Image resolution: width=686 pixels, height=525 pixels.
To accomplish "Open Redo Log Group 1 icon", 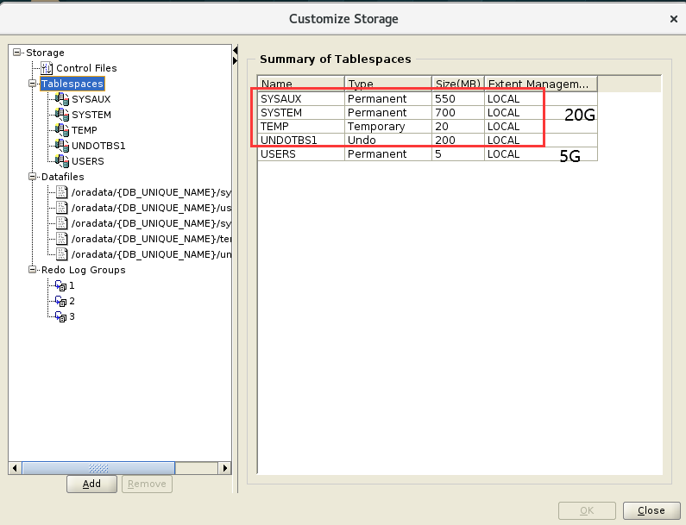I will [x=60, y=285].
